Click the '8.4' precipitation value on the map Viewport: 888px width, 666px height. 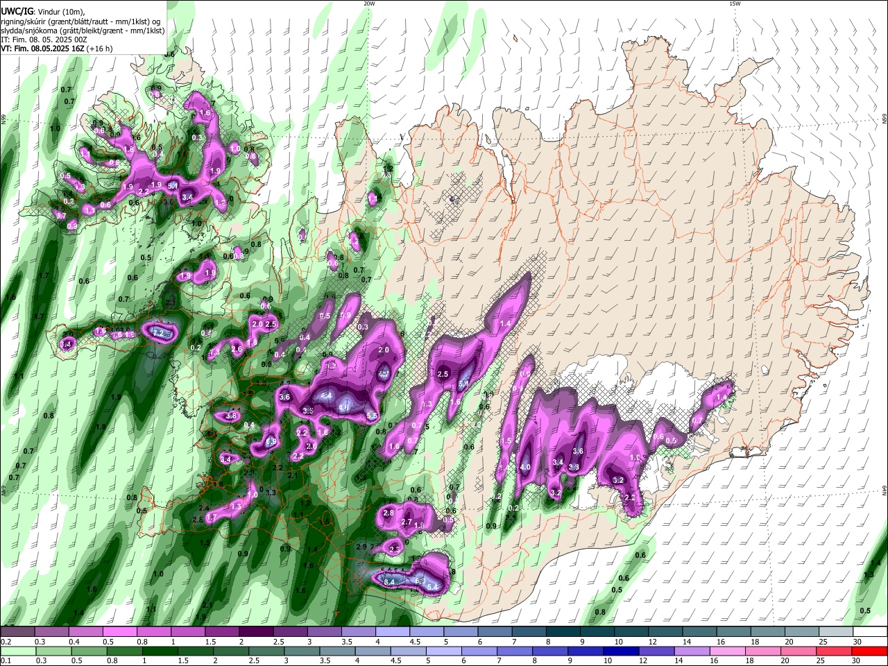tap(389, 581)
